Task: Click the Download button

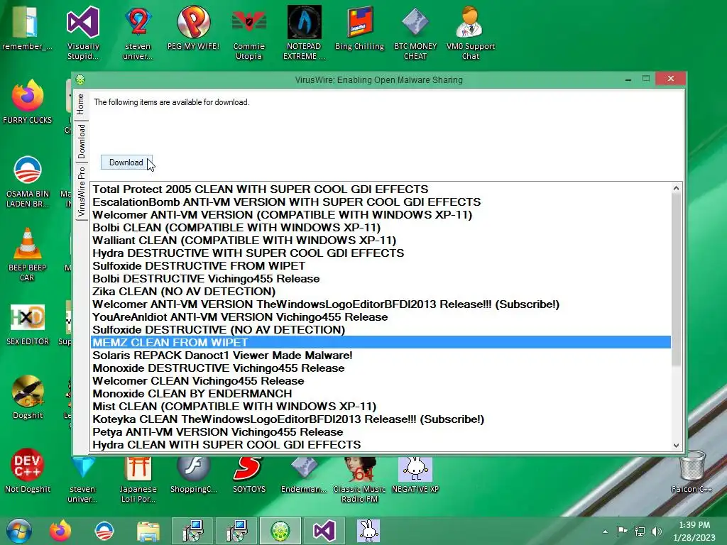Action: (126, 163)
